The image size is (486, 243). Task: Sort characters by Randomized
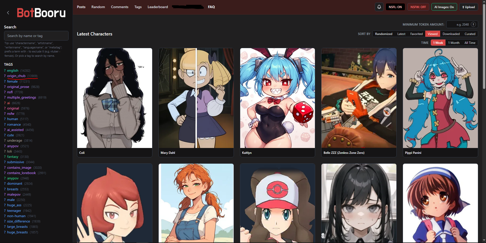point(383,34)
